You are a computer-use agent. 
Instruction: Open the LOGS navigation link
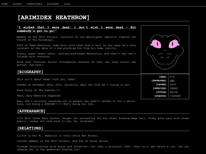click(x=67, y=4)
